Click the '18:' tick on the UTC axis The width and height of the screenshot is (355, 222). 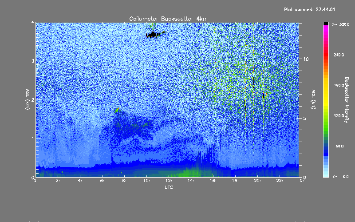(x=235, y=181)
